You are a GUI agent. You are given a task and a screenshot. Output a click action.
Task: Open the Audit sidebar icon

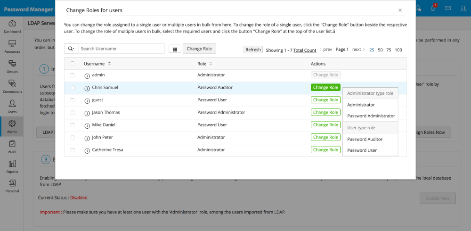(x=12, y=147)
